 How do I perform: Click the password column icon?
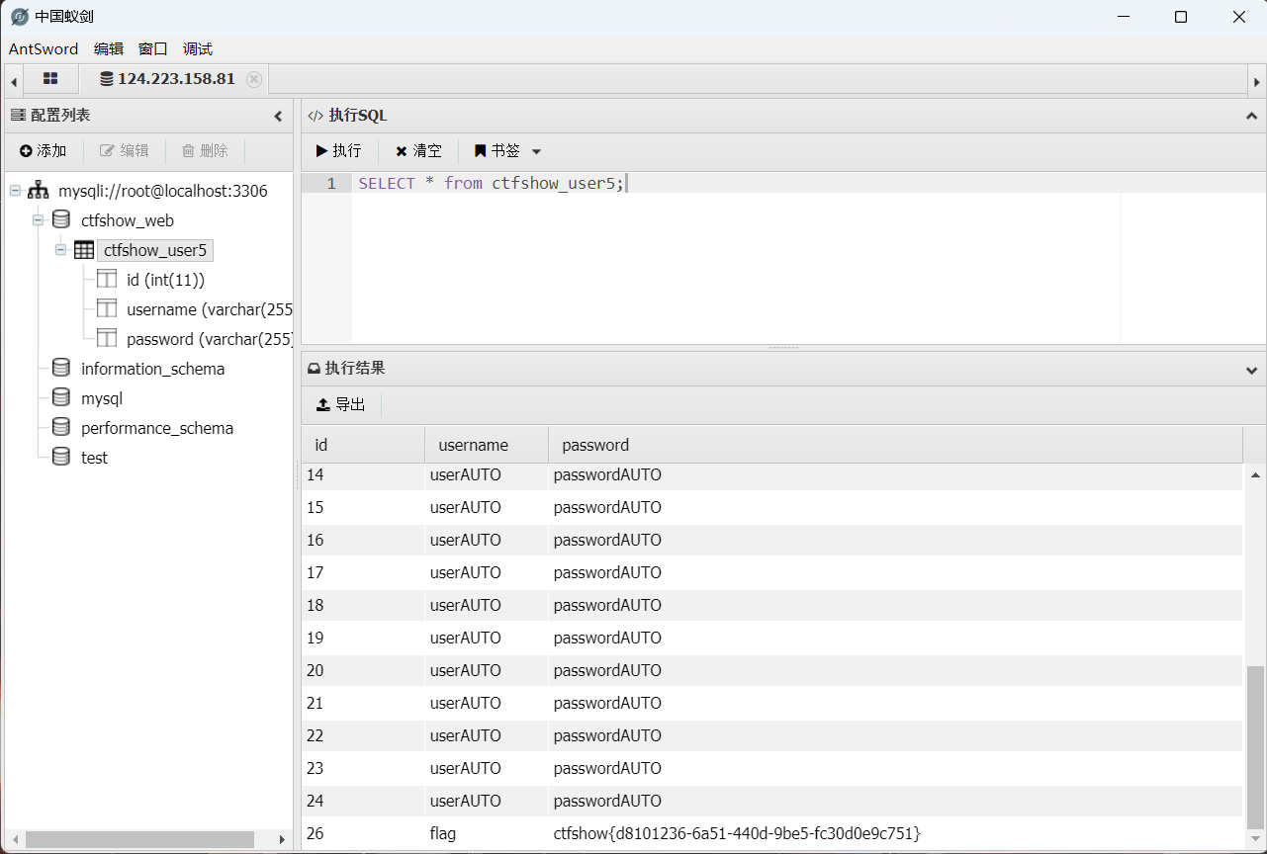point(107,338)
